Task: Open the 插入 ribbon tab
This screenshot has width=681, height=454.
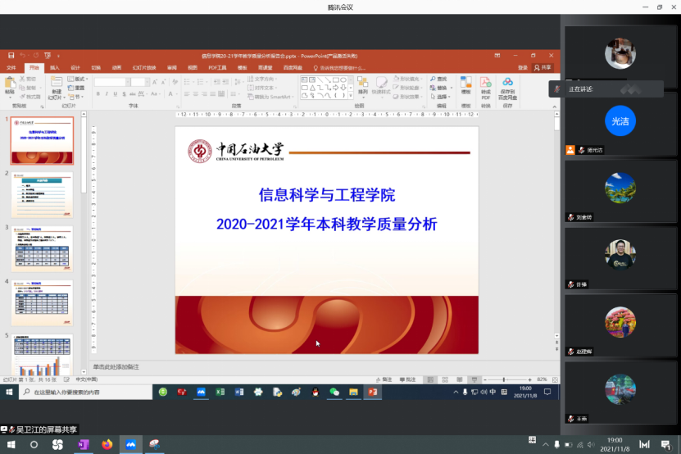Action: pyautogui.click(x=54, y=67)
